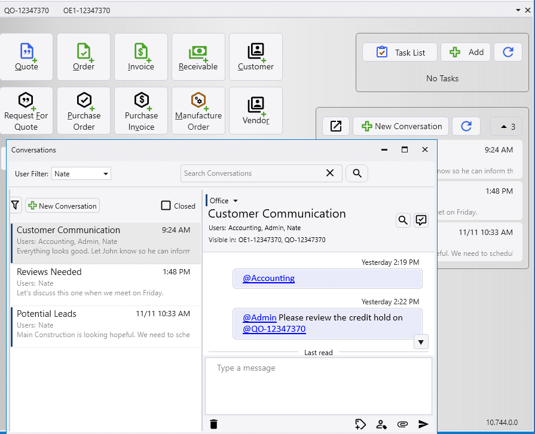Click the Task List button
The height and width of the screenshot is (434, 535).
(x=400, y=53)
